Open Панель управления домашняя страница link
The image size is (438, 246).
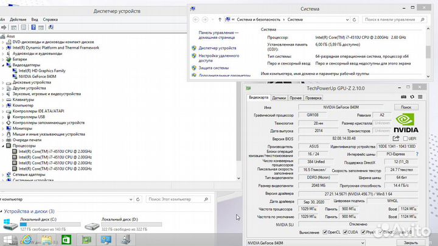pyautogui.click(x=218, y=35)
